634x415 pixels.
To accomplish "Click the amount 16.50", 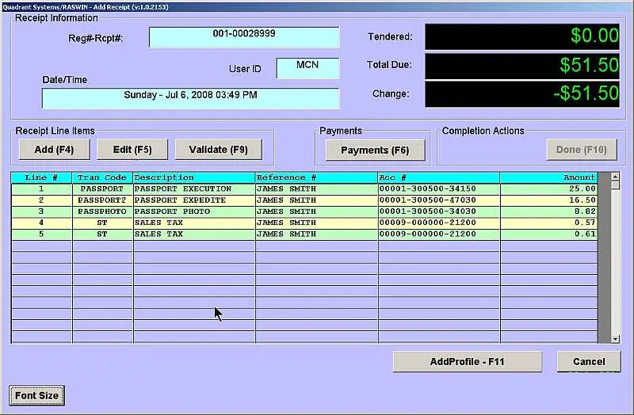I will [548, 200].
